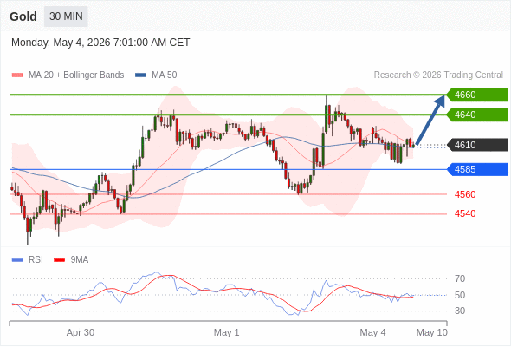Image resolution: width=511 pixels, height=347 pixels.
Task: Click the 9MA red legend swatch
Action: [59, 260]
